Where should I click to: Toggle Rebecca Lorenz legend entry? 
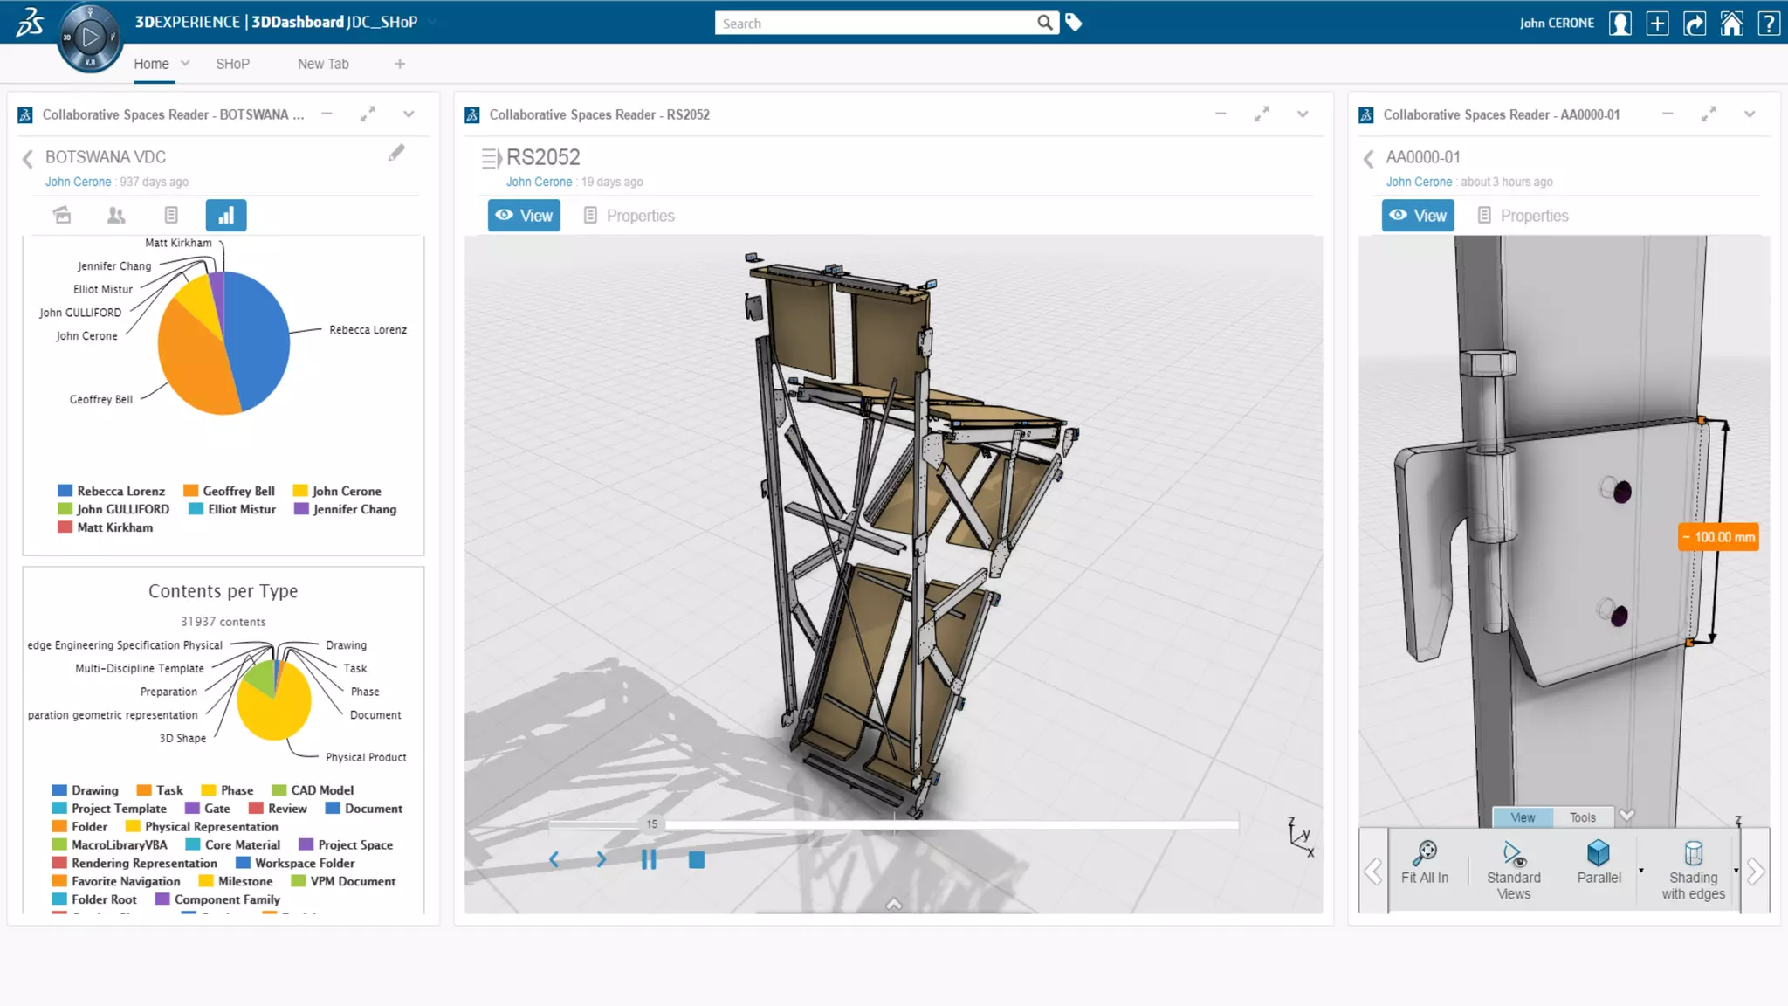111,491
